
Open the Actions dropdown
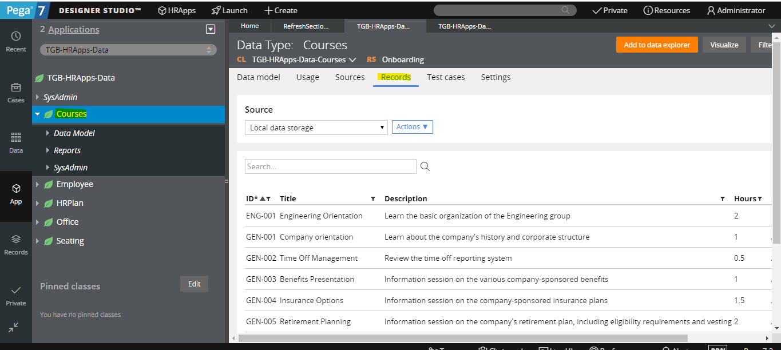click(412, 126)
